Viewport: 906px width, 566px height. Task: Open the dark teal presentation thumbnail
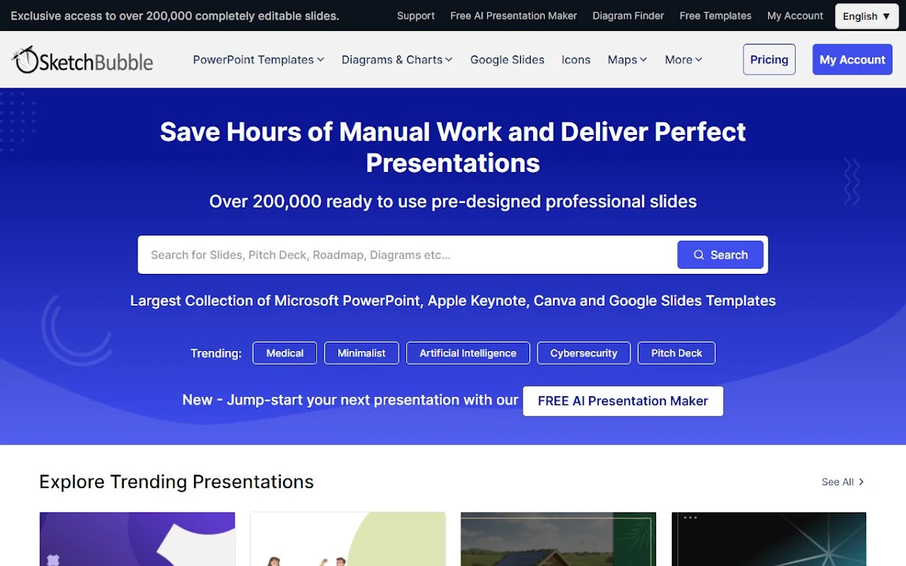pyautogui.click(x=769, y=539)
